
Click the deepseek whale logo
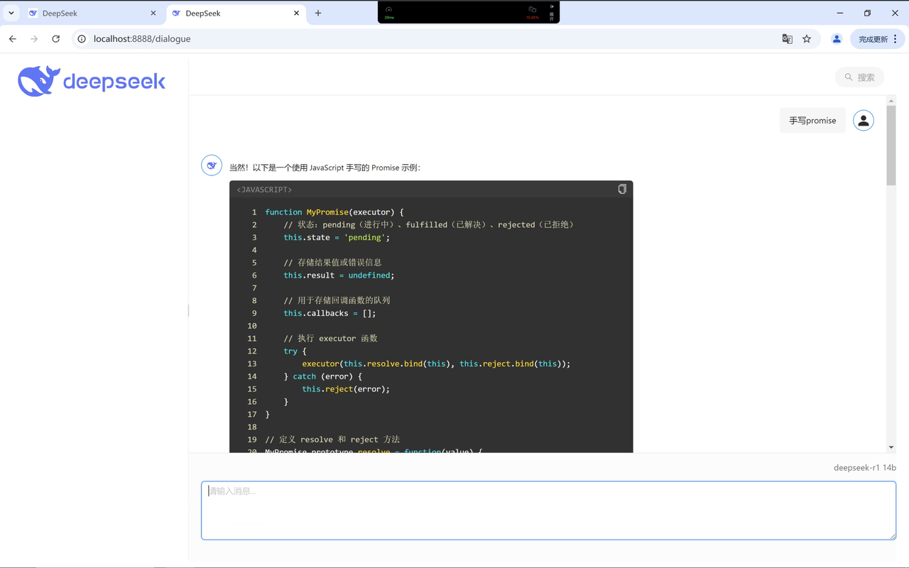92,81
